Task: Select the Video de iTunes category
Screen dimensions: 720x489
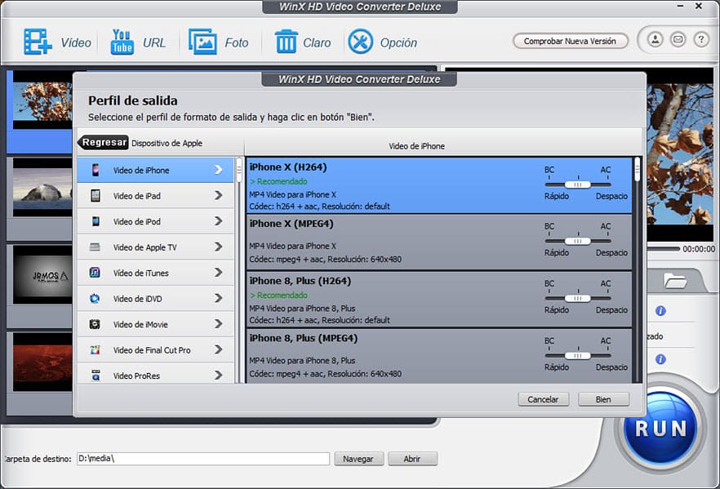Action: coord(156,273)
